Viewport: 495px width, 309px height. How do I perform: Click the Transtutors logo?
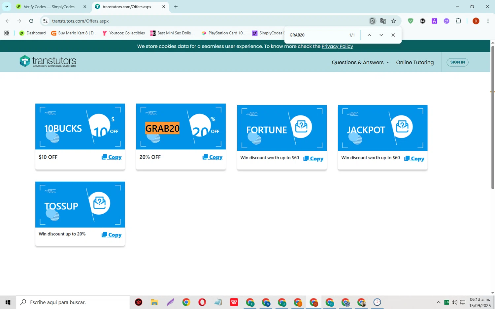click(x=48, y=61)
